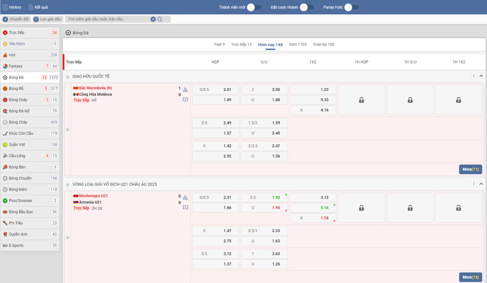The image size is (487, 283).
Task: Open Bóng Ném handball category
Action: click(30, 189)
